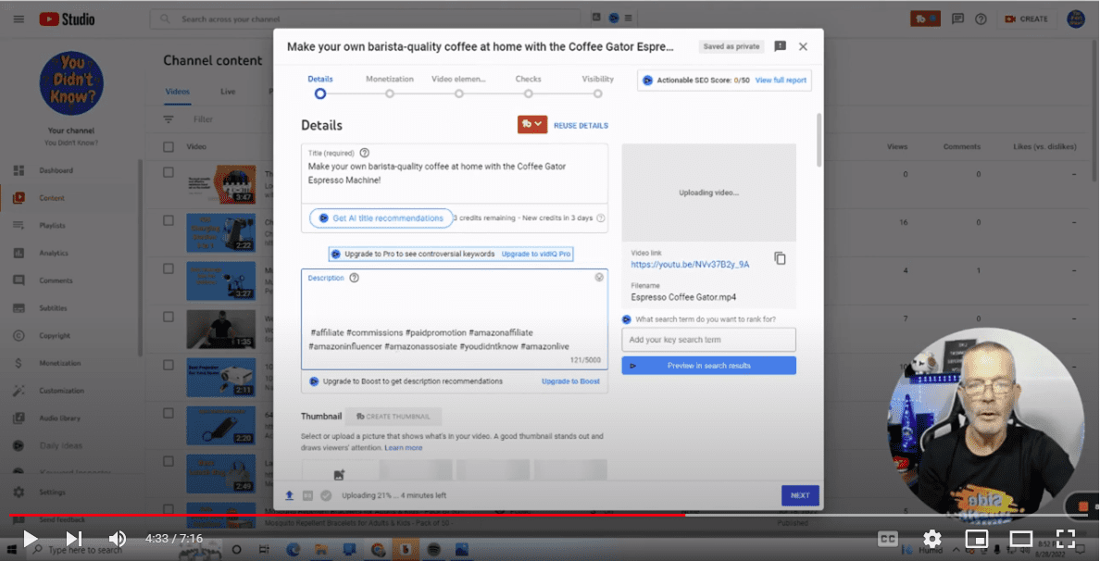This screenshot has width=1100, height=561.
Task: Select the checkbox for the 2:22 video
Action: [x=169, y=220]
